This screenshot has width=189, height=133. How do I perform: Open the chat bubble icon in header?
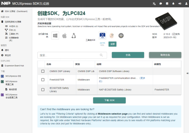pyautogui.click(x=161, y=4)
